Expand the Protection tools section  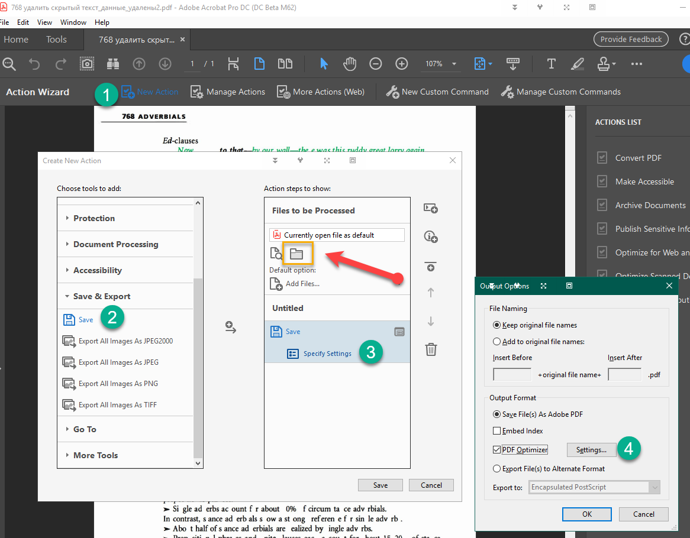(x=94, y=218)
